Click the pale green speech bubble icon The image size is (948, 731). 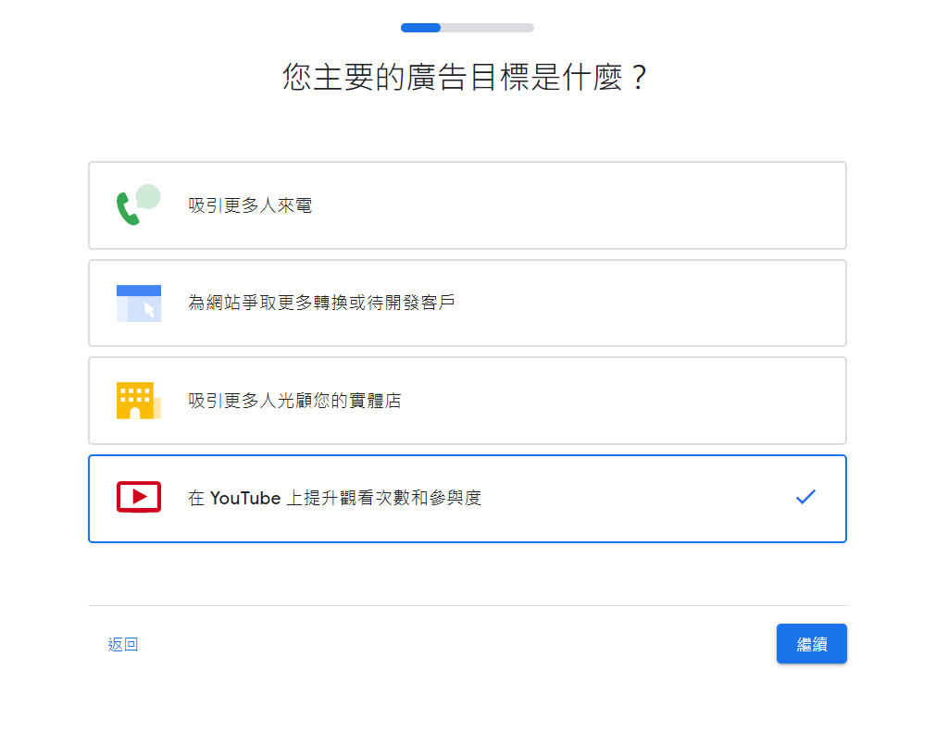click(x=148, y=196)
